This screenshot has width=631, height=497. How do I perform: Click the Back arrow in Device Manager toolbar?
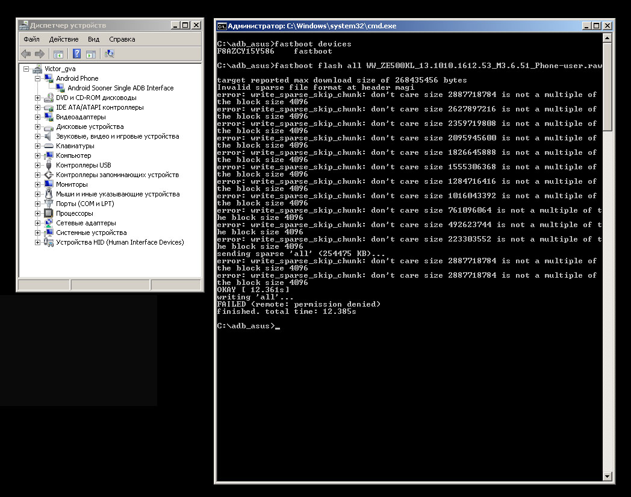pos(26,54)
